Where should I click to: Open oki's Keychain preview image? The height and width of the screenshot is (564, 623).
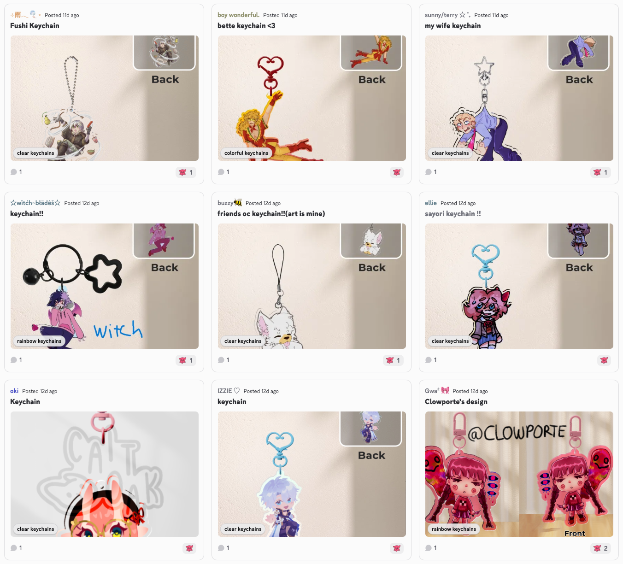point(105,474)
